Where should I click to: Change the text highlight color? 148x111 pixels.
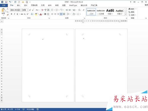click(x=36, y=14)
